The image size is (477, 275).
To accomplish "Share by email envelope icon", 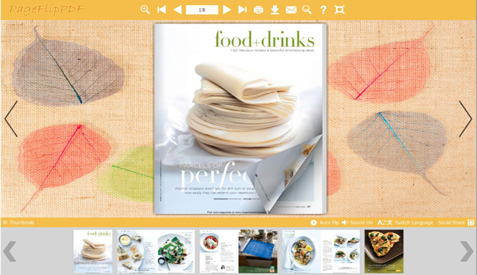I will click(291, 10).
